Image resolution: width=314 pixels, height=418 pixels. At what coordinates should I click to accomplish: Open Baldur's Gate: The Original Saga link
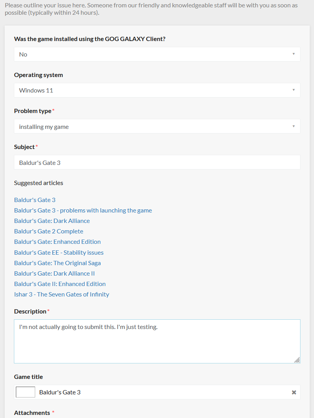pos(58,263)
